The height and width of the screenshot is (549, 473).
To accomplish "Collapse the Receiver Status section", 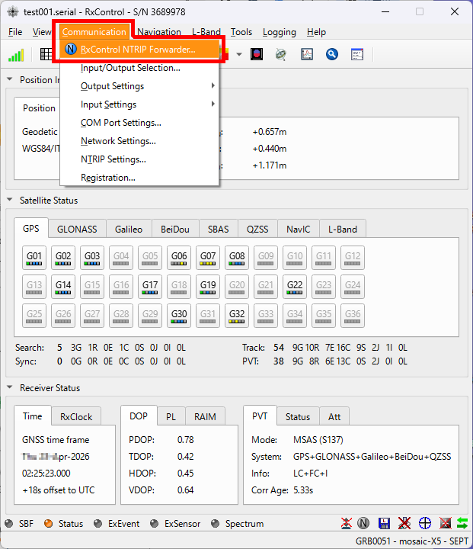I will tap(10, 388).
